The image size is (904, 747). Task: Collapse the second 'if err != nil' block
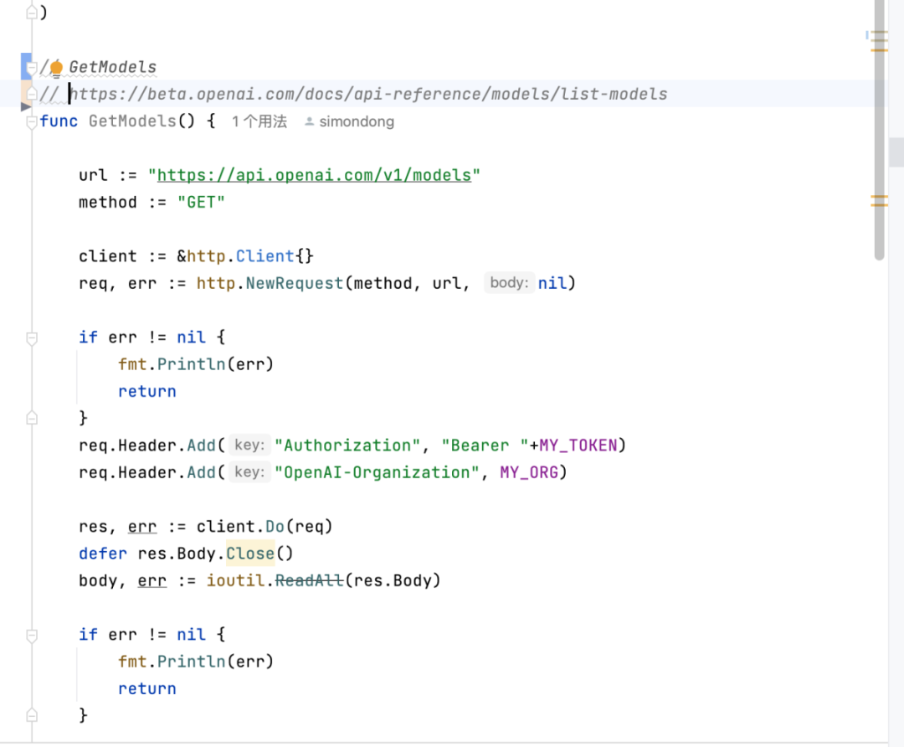(x=32, y=635)
